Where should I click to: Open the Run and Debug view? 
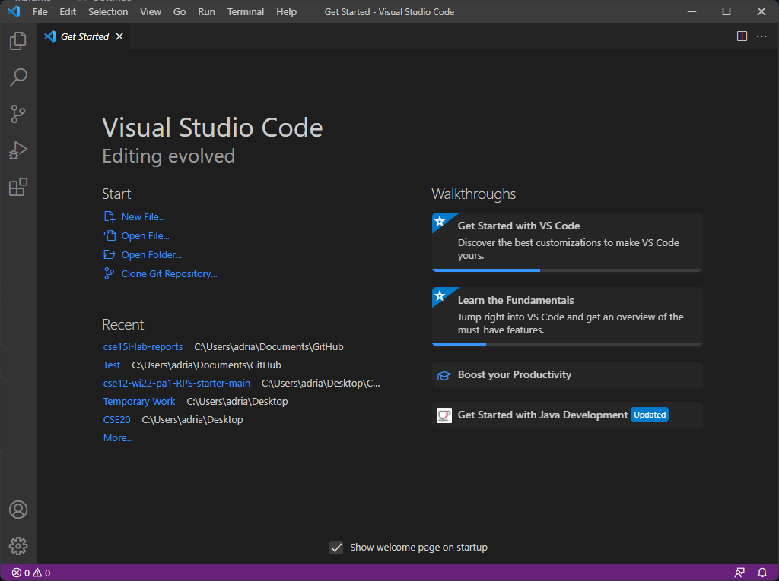point(18,151)
